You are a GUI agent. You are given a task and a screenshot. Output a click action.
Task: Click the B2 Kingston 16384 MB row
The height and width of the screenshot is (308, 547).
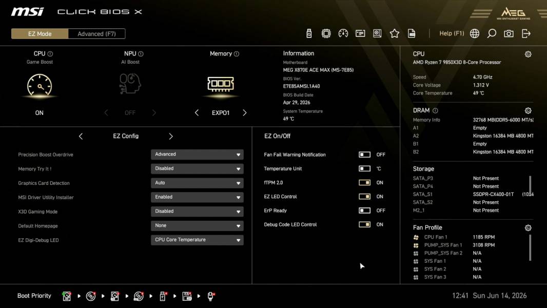pyautogui.click(x=473, y=152)
